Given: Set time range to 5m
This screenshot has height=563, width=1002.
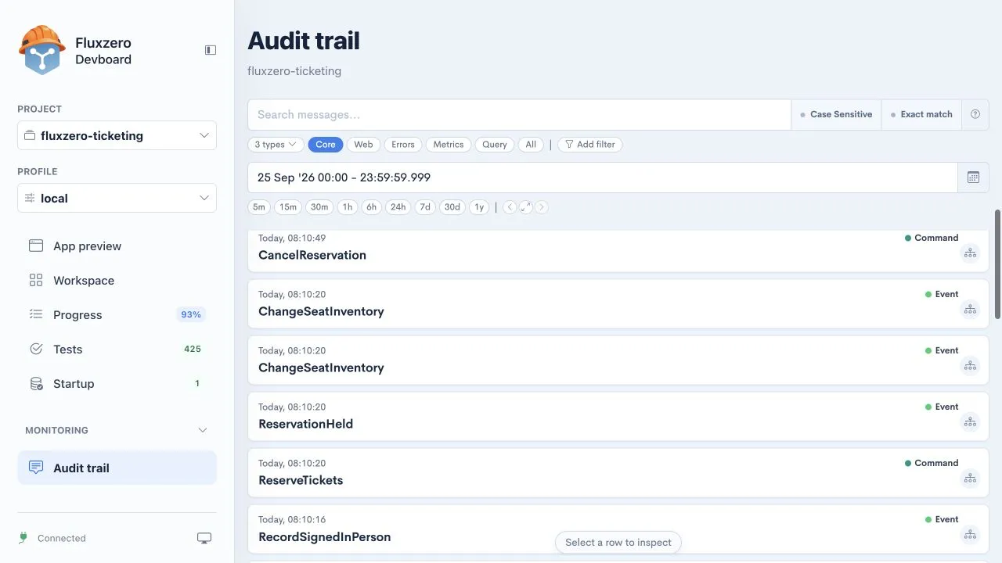Looking at the screenshot, I should [x=259, y=207].
